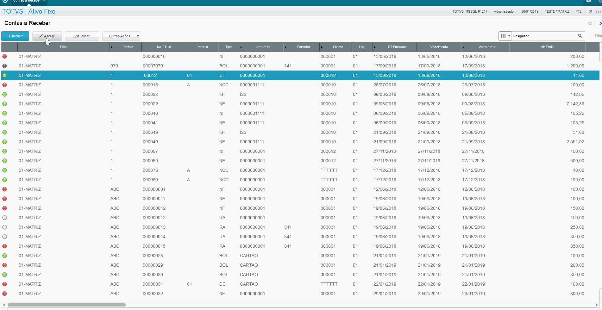Click green status icon of título 000067 row

point(5,151)
